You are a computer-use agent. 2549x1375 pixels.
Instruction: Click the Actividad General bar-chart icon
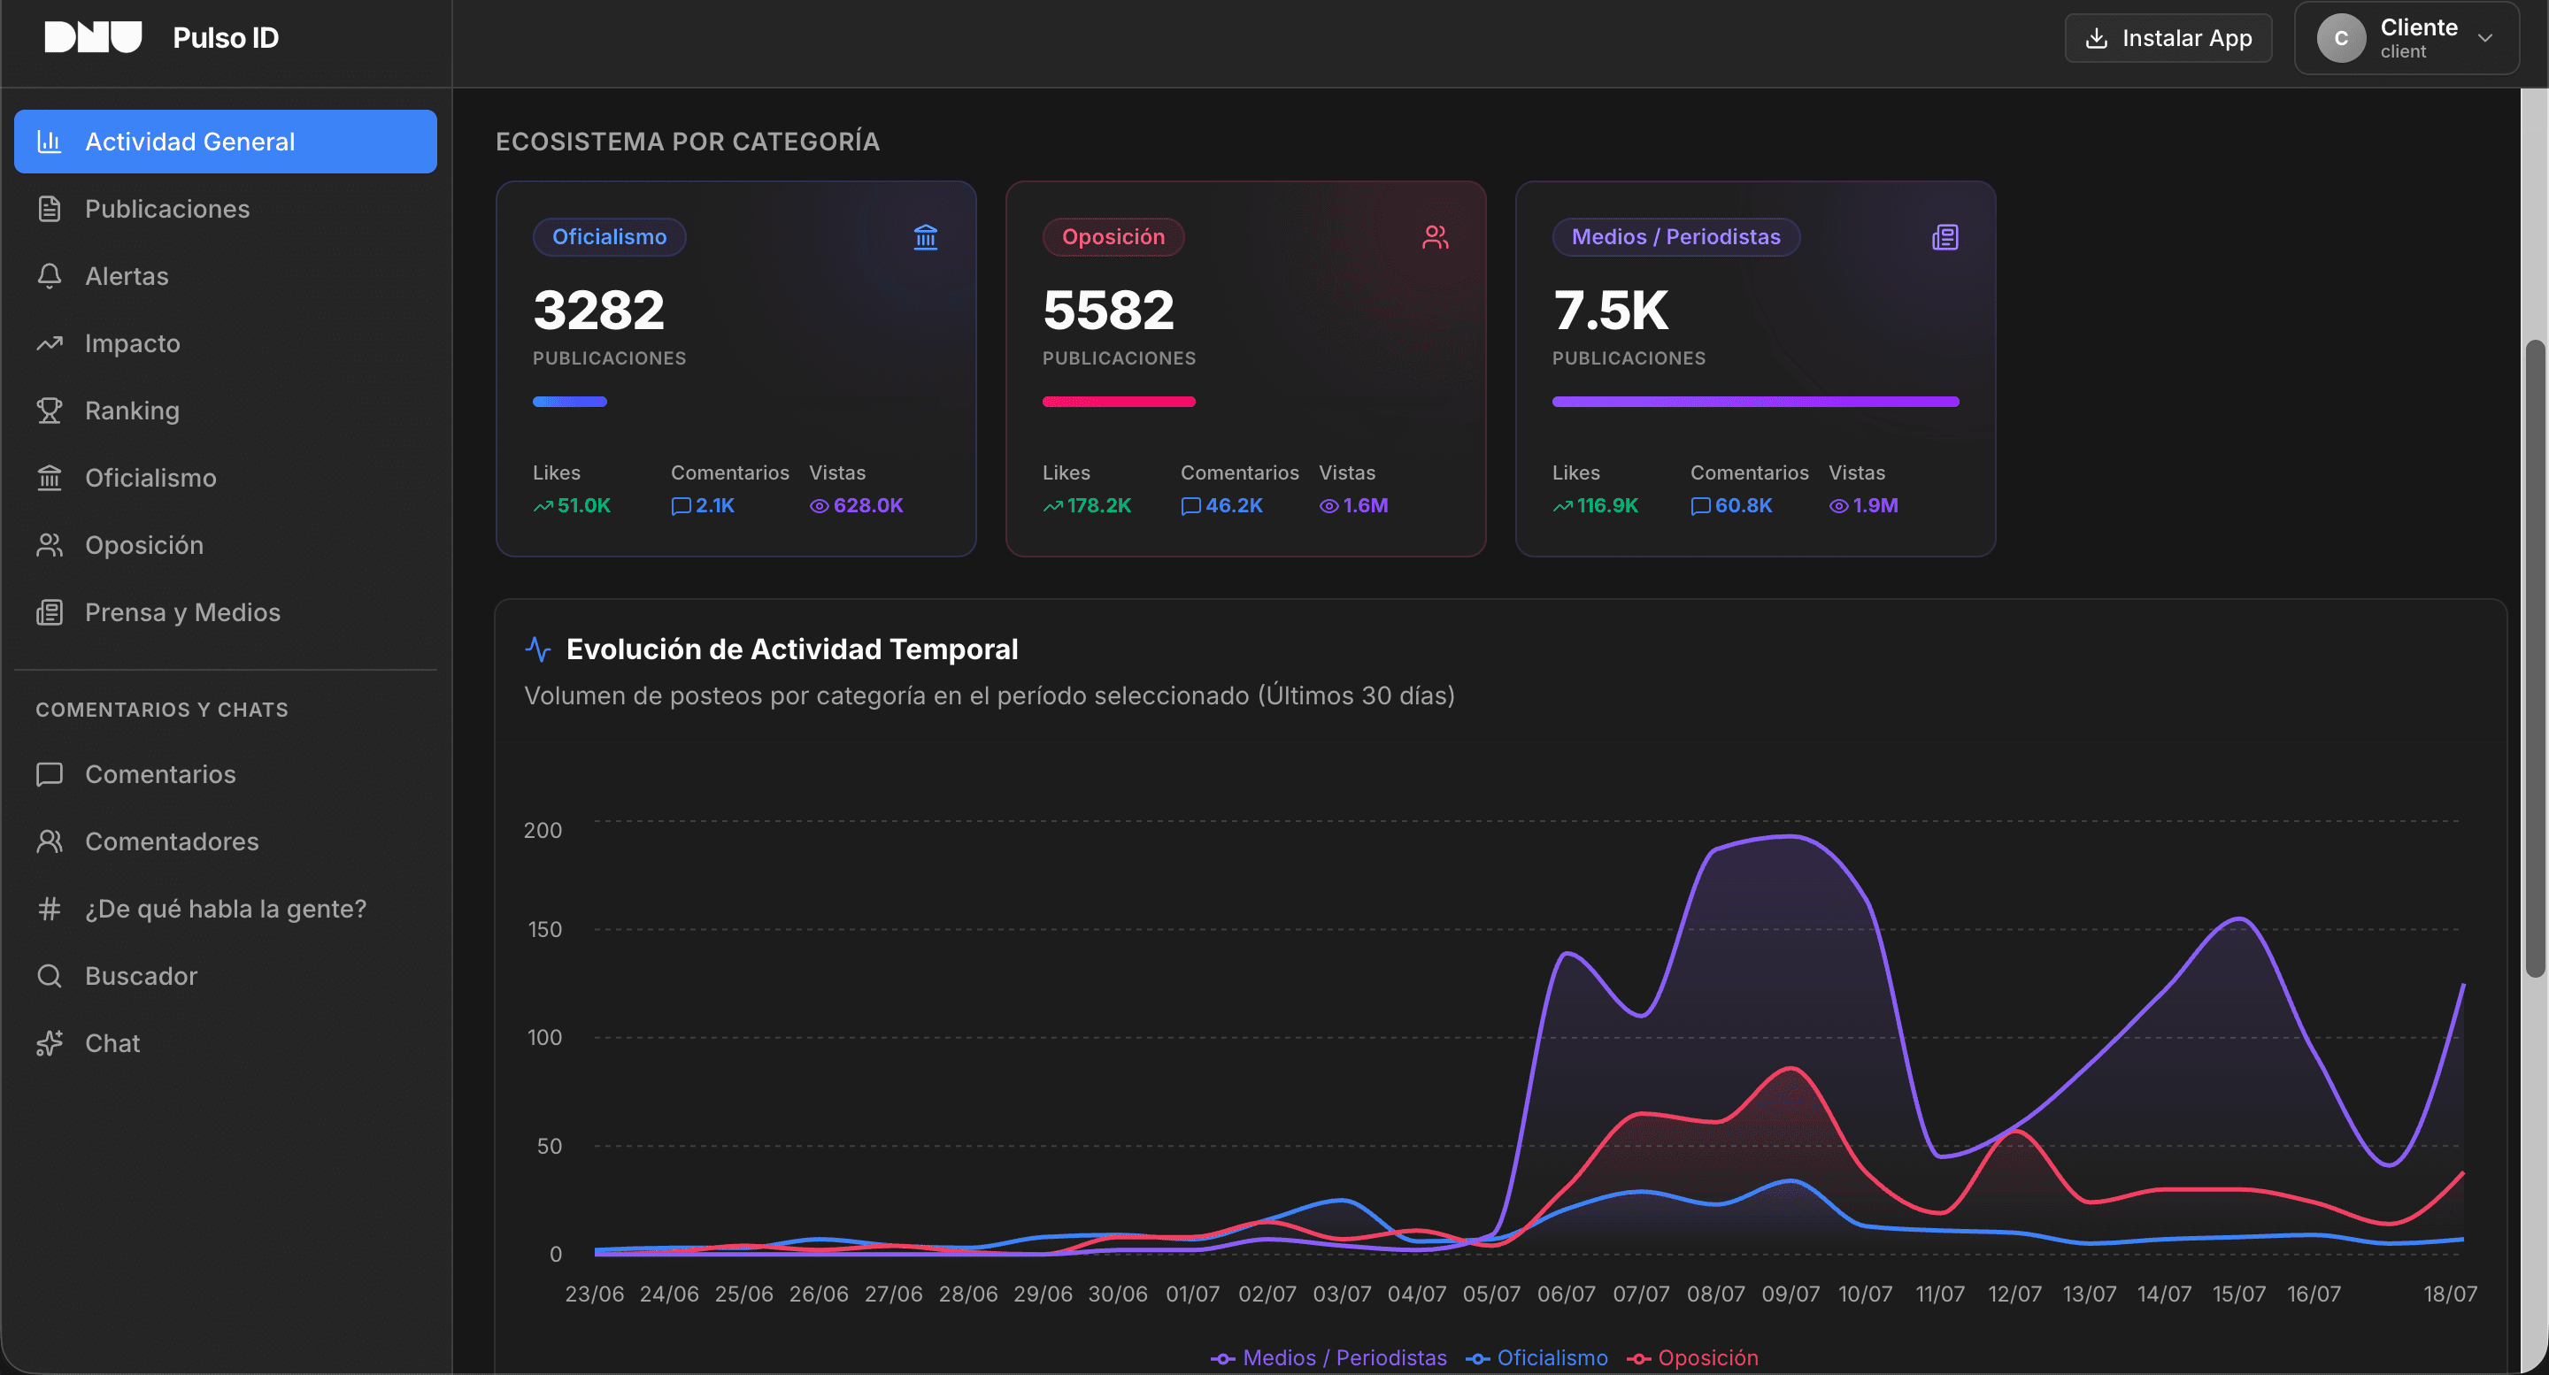50,142
